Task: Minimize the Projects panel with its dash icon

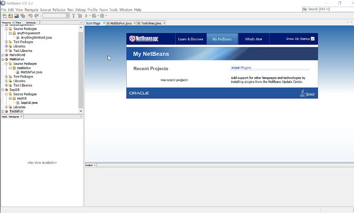Action: tap(81, 23)
